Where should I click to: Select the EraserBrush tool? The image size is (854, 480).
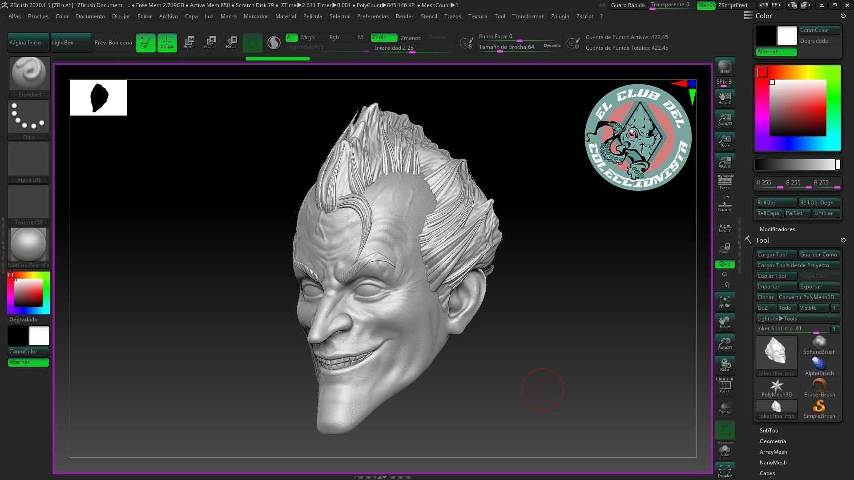[819, 388]
